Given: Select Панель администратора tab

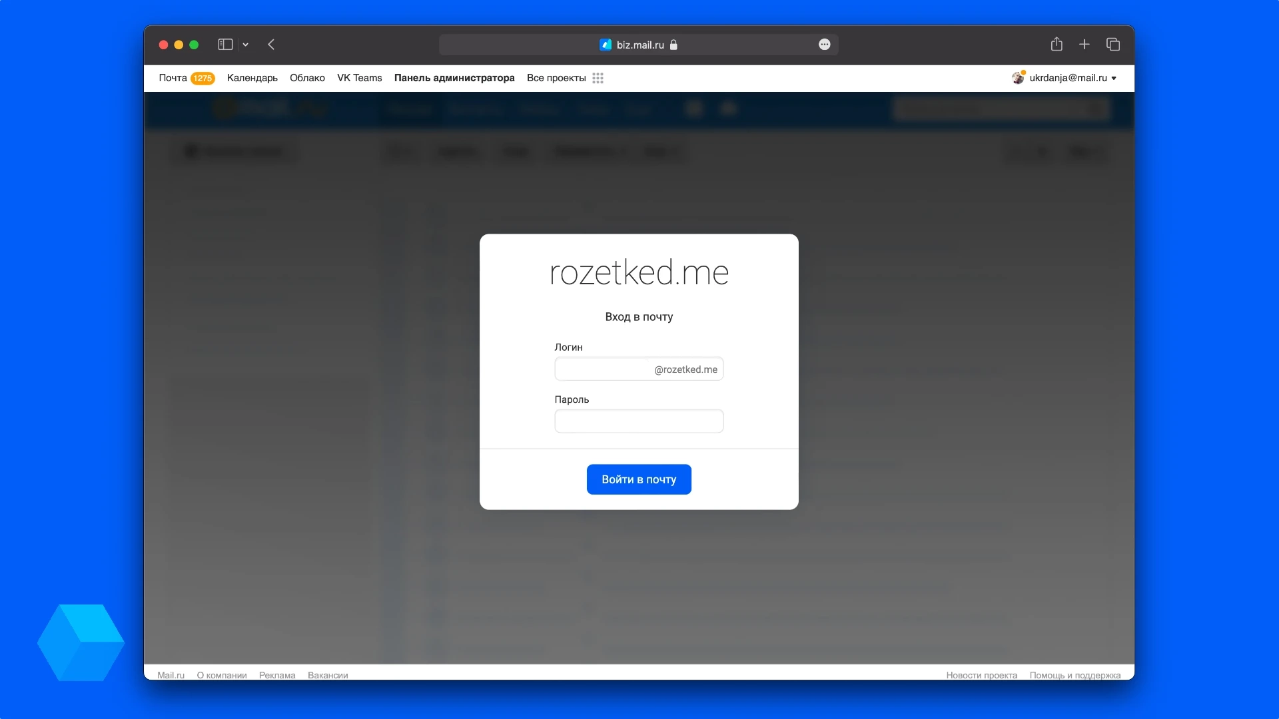Looking at the screenshot, I should [454, 78].
